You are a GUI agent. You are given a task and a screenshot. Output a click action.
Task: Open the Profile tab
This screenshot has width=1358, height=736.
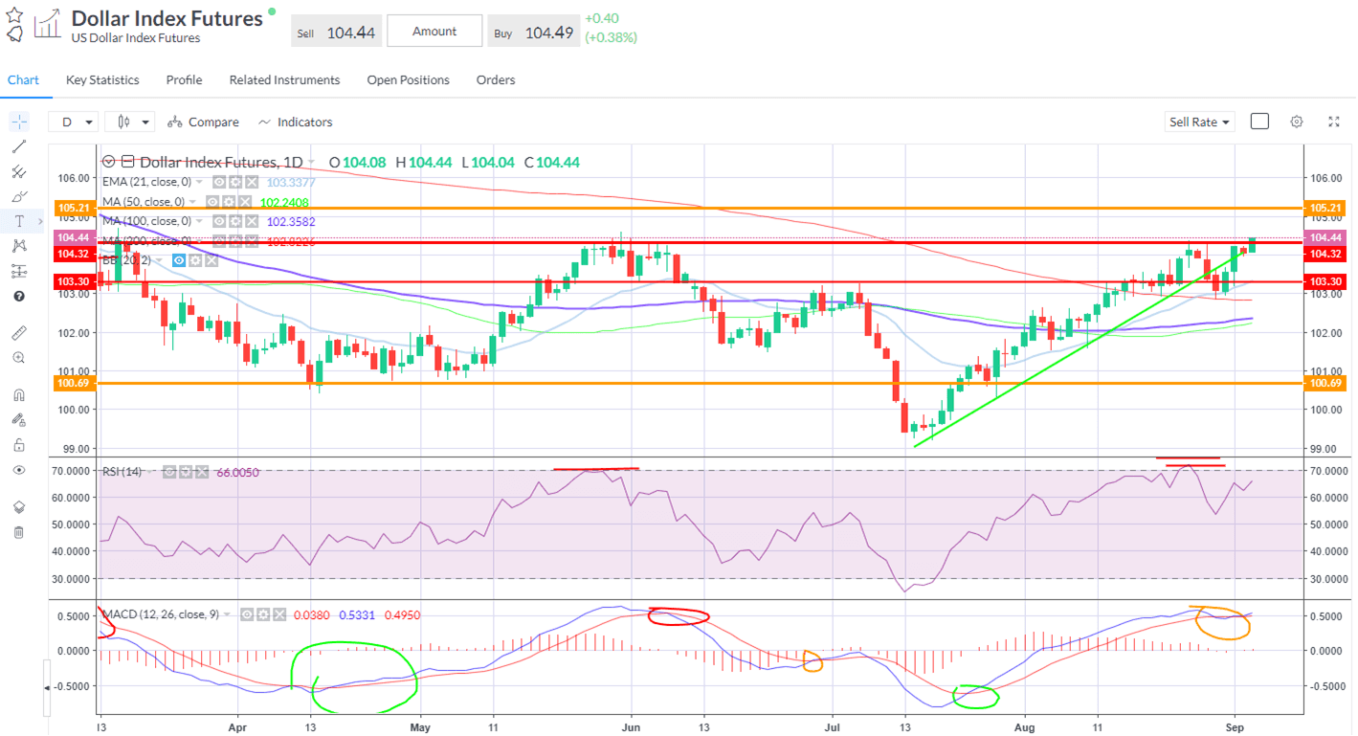[x=184, y=80]
